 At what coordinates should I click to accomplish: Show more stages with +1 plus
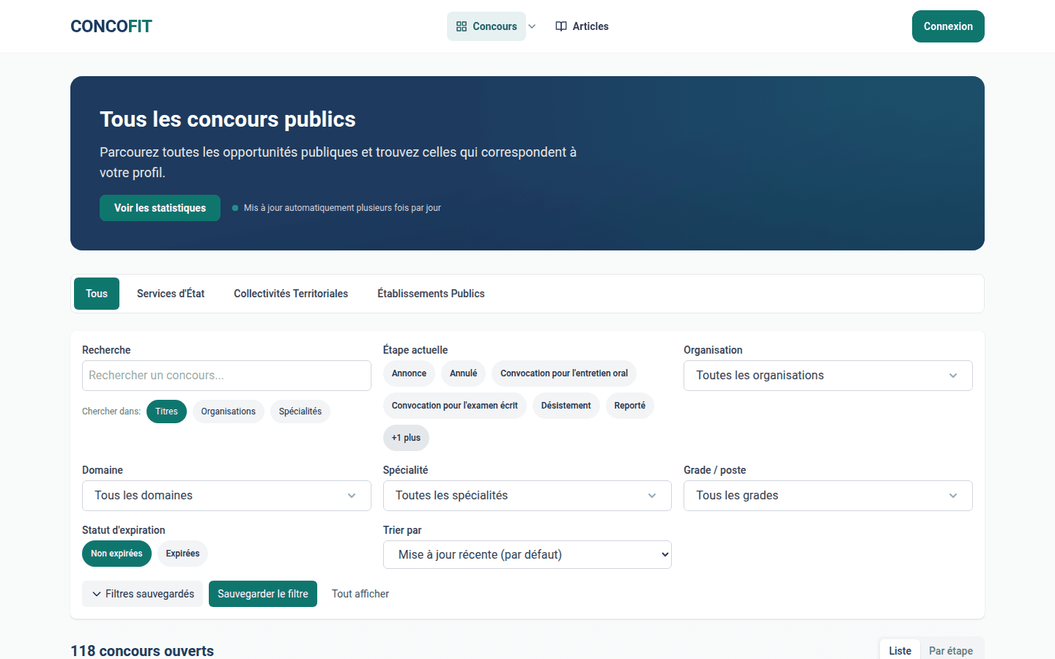[406, 438]
